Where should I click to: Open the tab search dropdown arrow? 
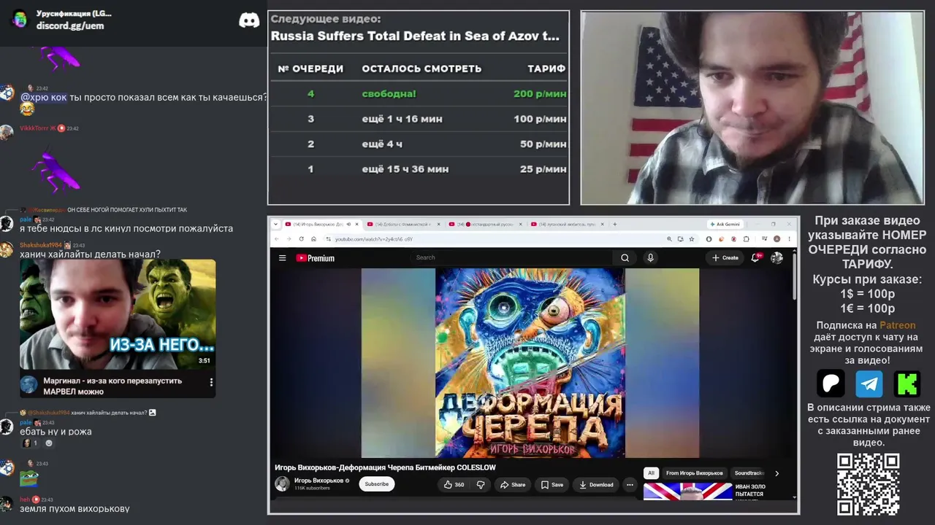tap(277, 225)
